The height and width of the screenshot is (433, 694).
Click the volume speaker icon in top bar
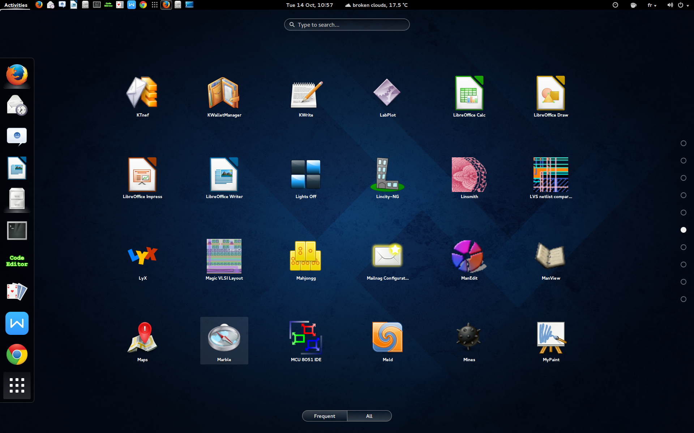670,5
